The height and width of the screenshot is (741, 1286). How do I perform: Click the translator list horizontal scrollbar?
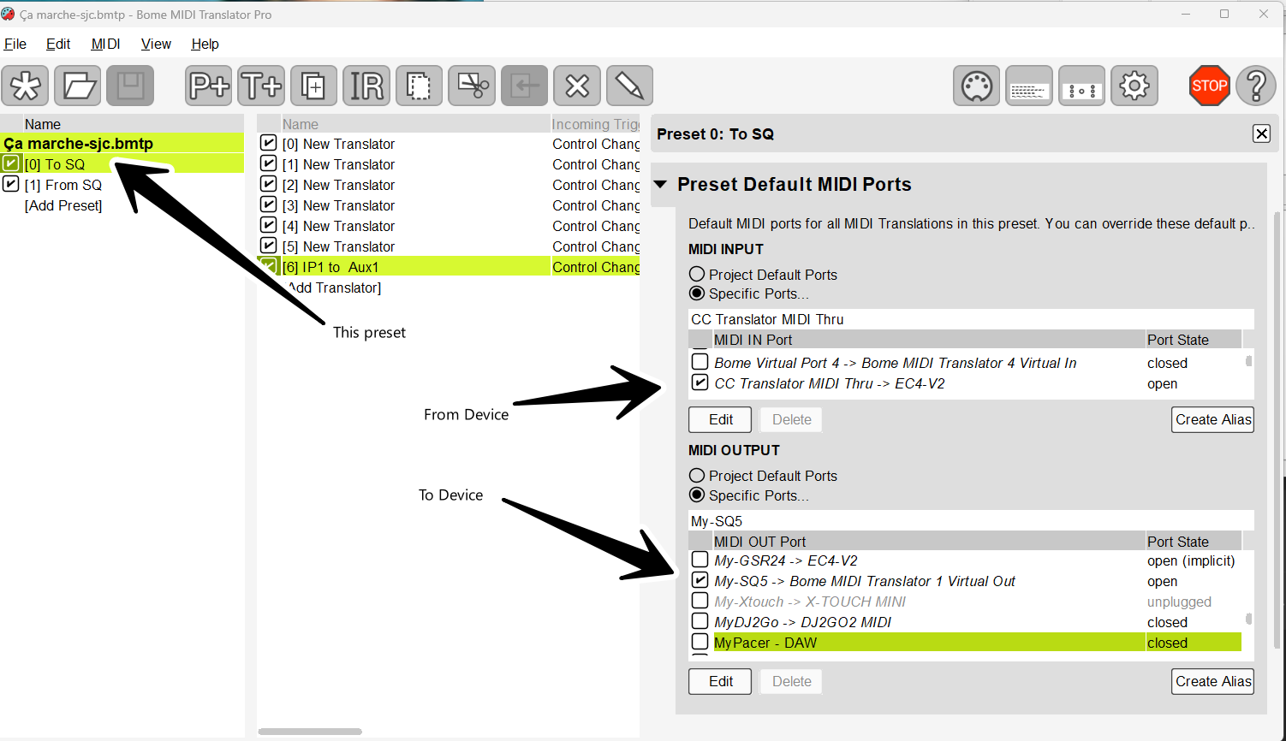point(310,732)
